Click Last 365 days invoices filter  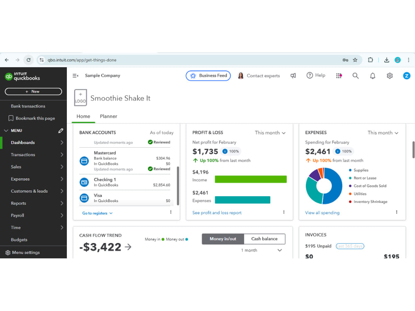tap(350, 246)
